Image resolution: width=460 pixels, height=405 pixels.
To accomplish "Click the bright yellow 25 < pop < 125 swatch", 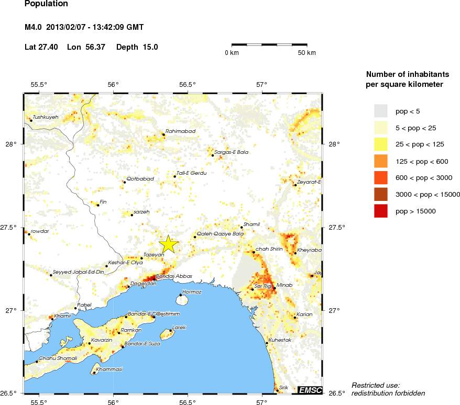I will point(380,144).
